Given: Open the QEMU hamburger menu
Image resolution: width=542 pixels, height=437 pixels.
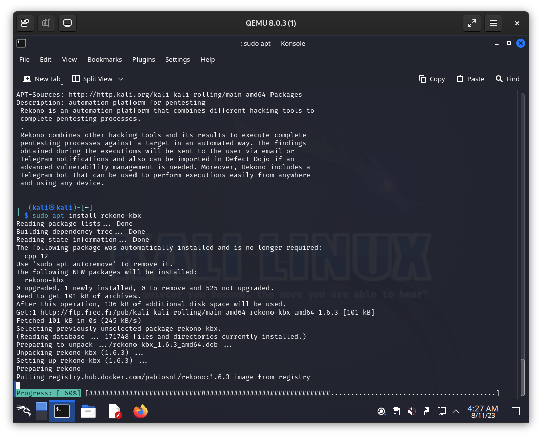Looking at the screenshot, I should [493, 23].
